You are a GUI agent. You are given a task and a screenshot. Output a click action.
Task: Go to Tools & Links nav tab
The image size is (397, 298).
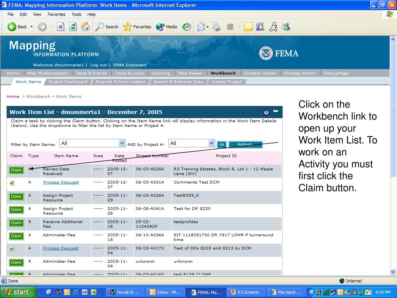[x=129, y=73]
